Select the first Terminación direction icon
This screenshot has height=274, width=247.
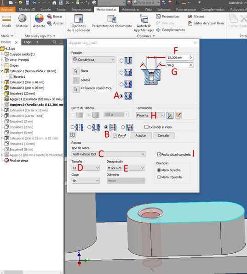pos(170,115)
